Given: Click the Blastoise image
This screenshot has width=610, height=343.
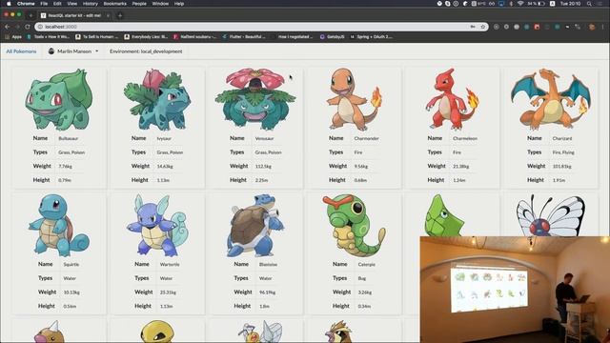Looking at the screenshot, I should (x=255, y=226).
